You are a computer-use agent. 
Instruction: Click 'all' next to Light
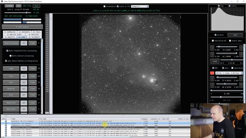pyautogui.click(x=24, y=69)
